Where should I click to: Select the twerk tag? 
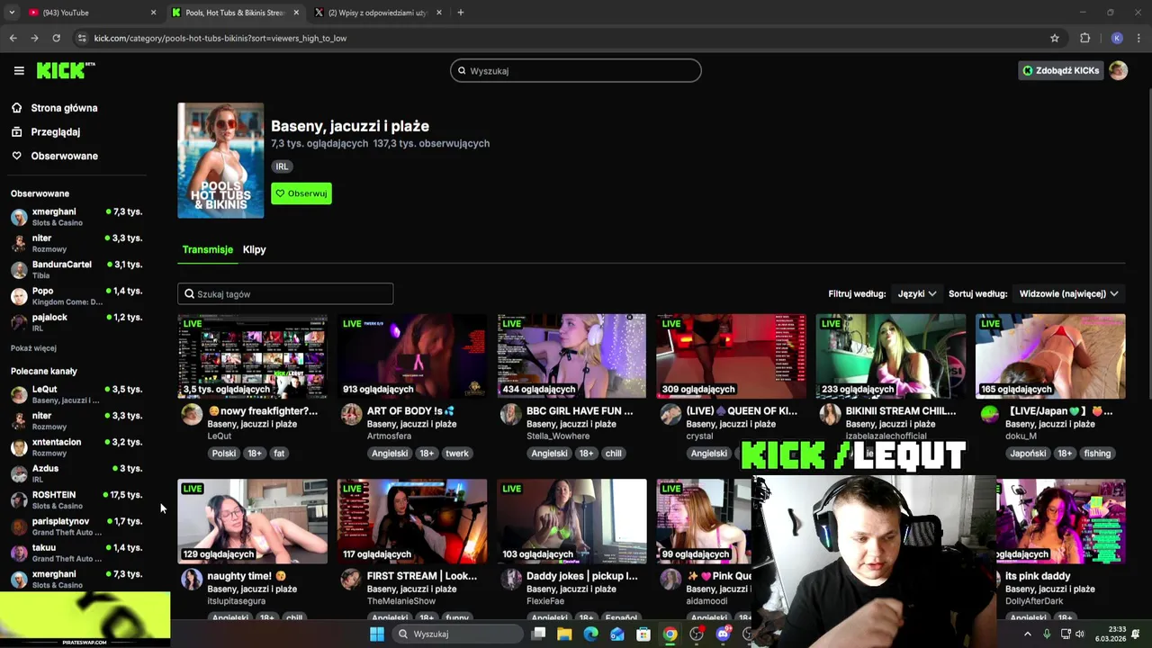coord(457,454)
